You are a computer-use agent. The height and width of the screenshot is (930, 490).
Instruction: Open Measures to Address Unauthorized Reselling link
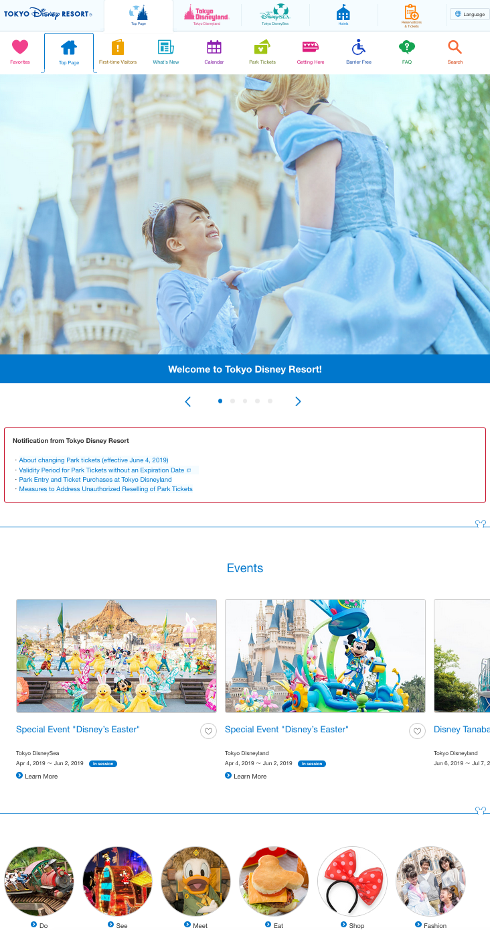point(106,488)
